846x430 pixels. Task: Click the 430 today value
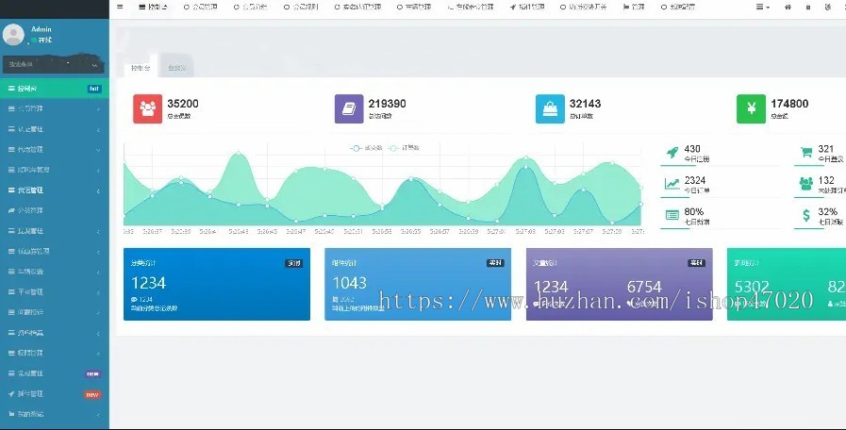(692, 149)
